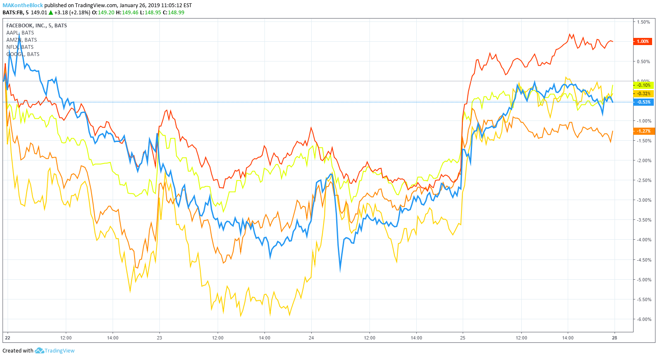Open the TradingView link at bottom
The width and height of the screenshot is (658, 358).
click(x=59, y=350)
